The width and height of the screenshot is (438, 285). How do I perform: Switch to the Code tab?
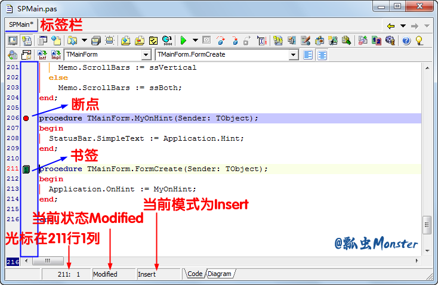(x=195, y=274)
